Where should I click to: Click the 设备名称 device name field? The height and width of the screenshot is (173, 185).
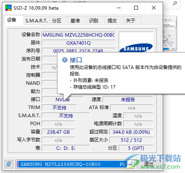[79, 35]
